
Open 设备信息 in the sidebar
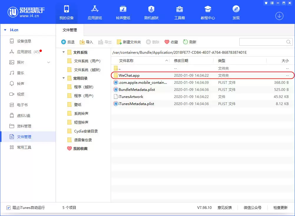(28, 41)
